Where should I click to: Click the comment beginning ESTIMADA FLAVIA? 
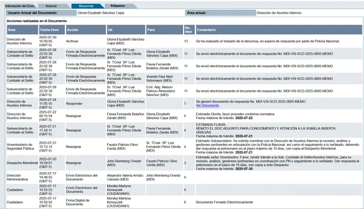[266, 130]
